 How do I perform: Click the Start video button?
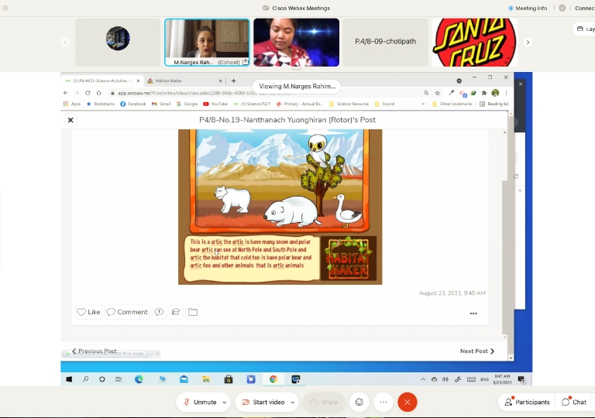(x=263, y=402)
